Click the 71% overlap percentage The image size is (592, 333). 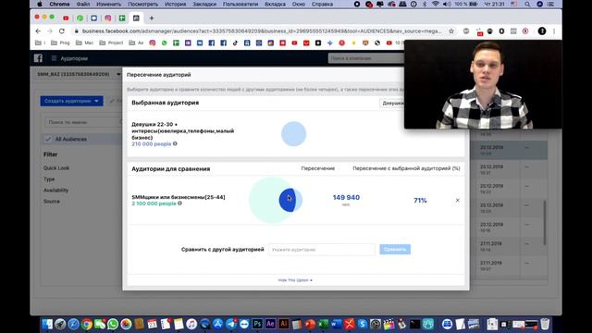(420, 201)
